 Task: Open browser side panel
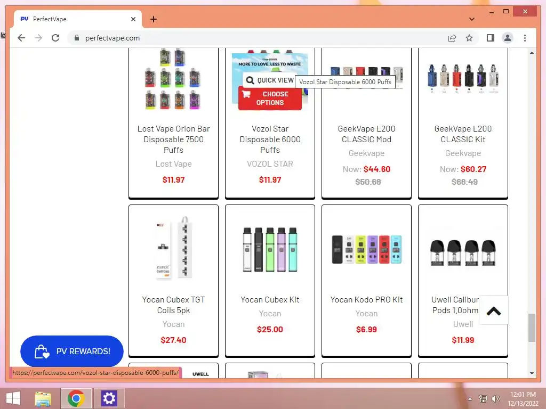click(491, 38)
